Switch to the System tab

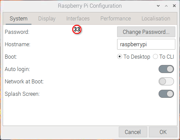coord(18,19)
